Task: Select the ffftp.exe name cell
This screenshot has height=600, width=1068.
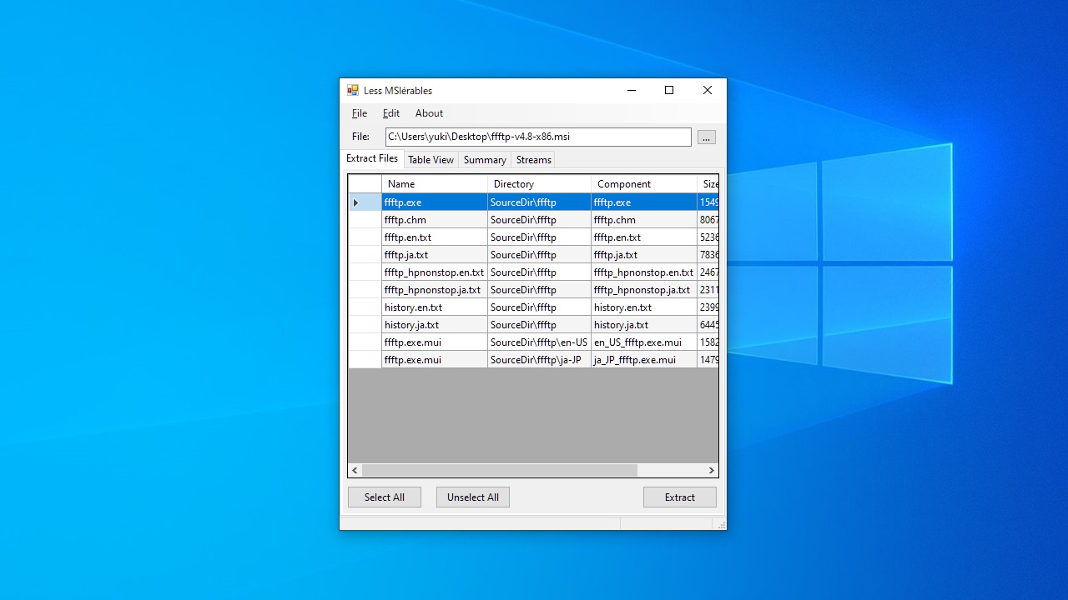Action: click(x=435, y=202)
